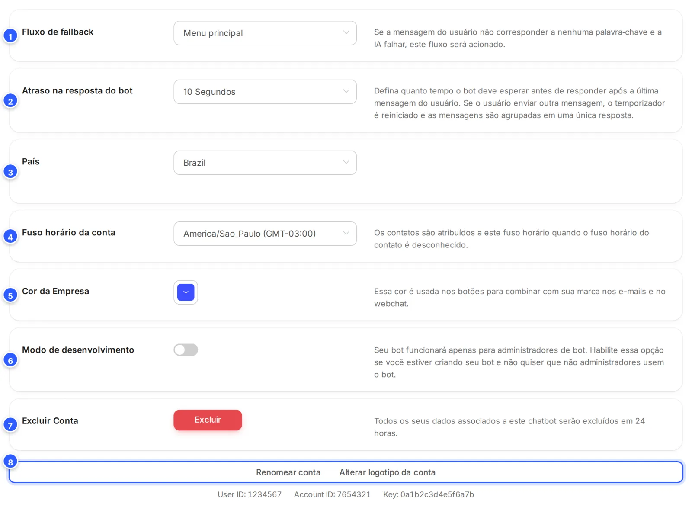Click the description starting 'Essa cor é usada'
This screenshot has height=510, width=692.
click(x=519, y=298)
